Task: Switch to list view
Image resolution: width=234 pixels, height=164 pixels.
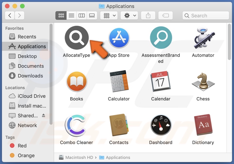Action: tap(71, 15)
